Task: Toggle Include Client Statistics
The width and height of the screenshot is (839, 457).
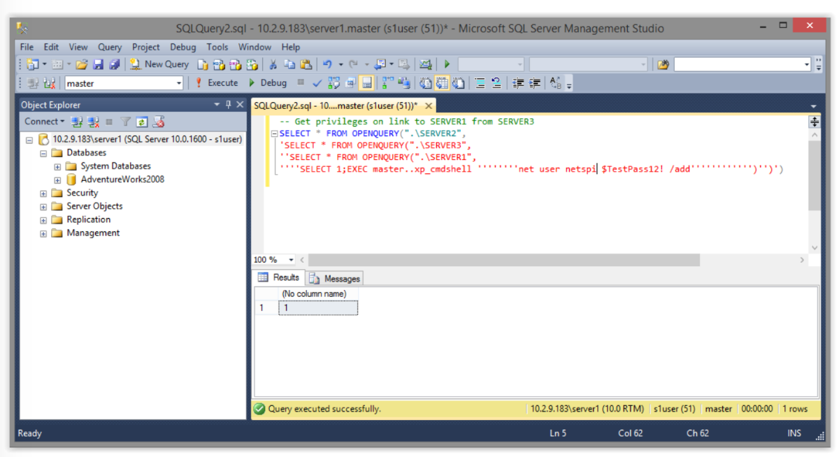Action: click(x=403, y=82)
